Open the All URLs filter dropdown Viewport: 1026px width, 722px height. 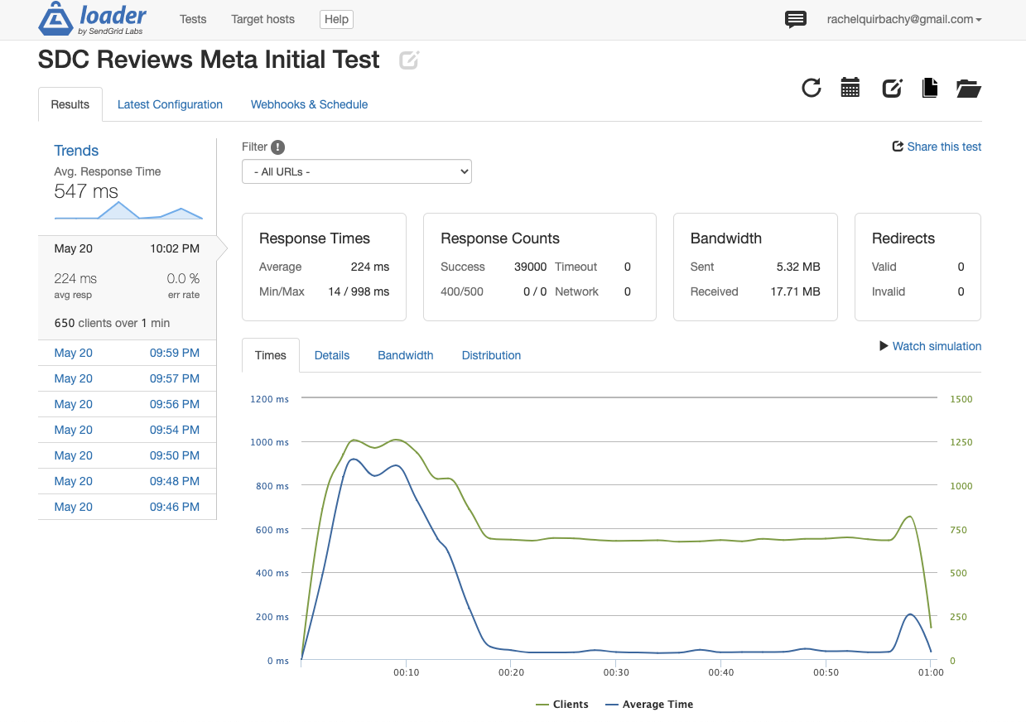coord(357,172)
